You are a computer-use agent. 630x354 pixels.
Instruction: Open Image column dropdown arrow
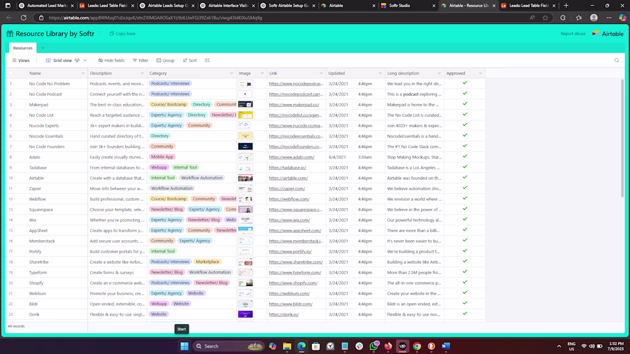[262, 73]
